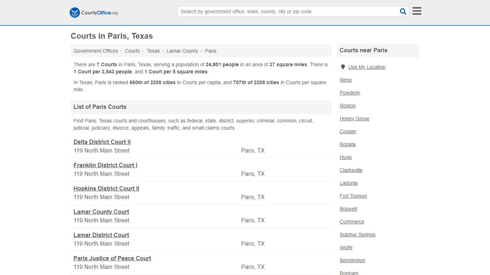
Task: Open Franklin District Court I
Action: pos(105,165)
